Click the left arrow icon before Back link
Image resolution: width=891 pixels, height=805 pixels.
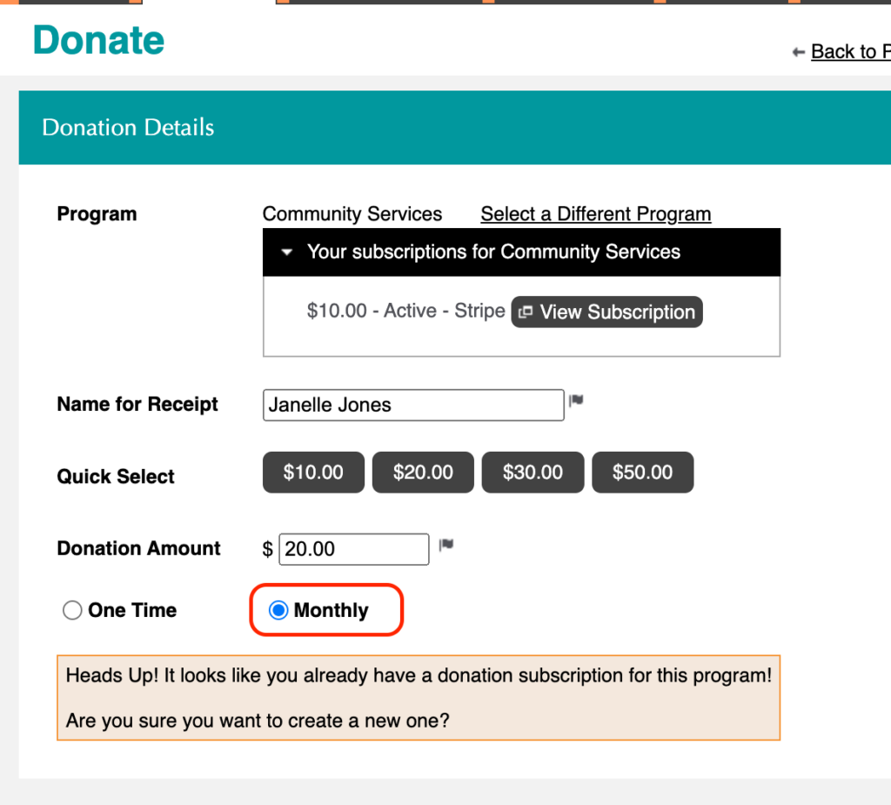coord(798,53)
